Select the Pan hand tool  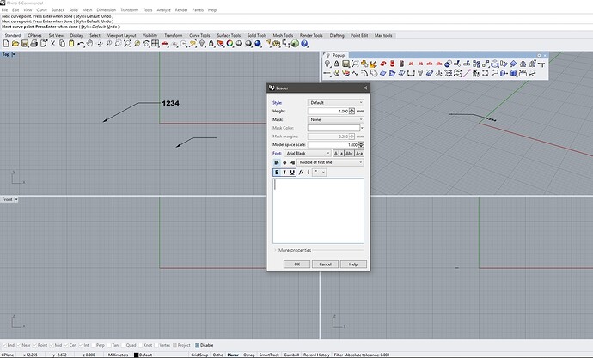(x=89, y=44)
